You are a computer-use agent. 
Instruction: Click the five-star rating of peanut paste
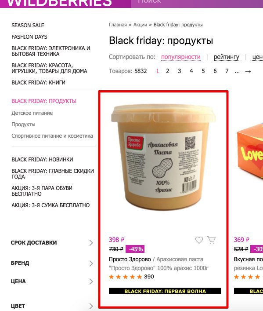[x=126, y=277]
